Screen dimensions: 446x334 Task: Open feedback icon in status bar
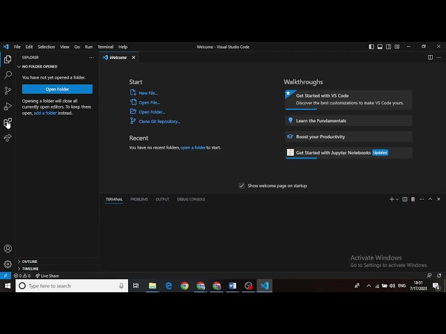[x=429, y=276]
